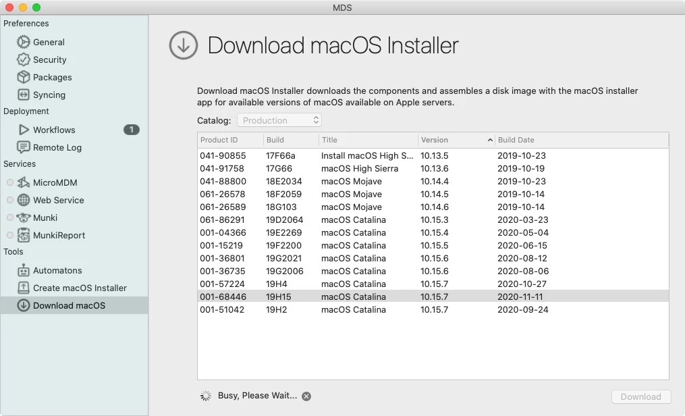This screenshot has width=685, height=416.
Task: Select row 041-91758 build 17G66
Action: 433,168
